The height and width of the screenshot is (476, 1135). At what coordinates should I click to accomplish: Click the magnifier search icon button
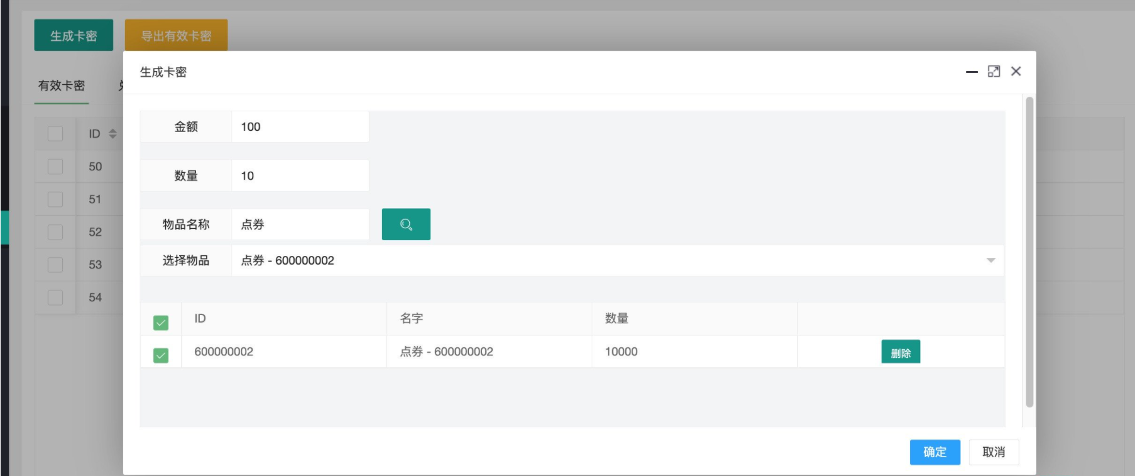[x=406, y=224]
